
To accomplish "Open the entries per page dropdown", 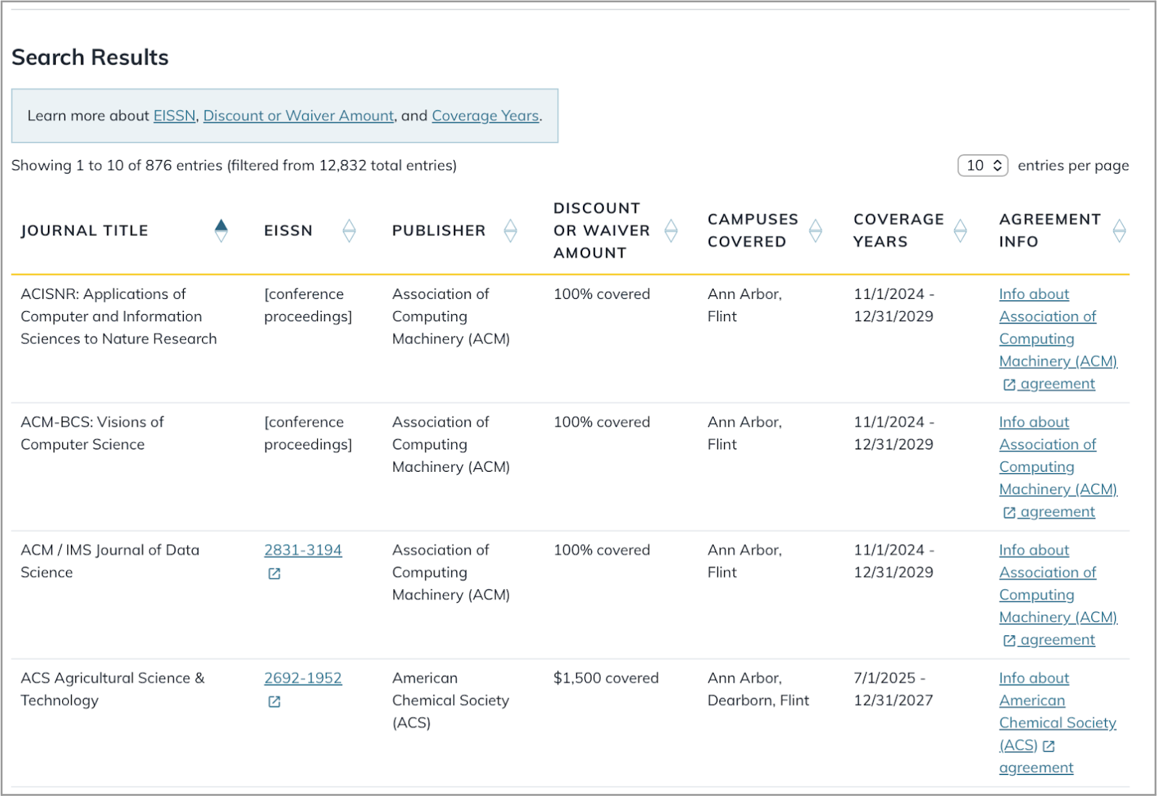I will coord(983,166).
